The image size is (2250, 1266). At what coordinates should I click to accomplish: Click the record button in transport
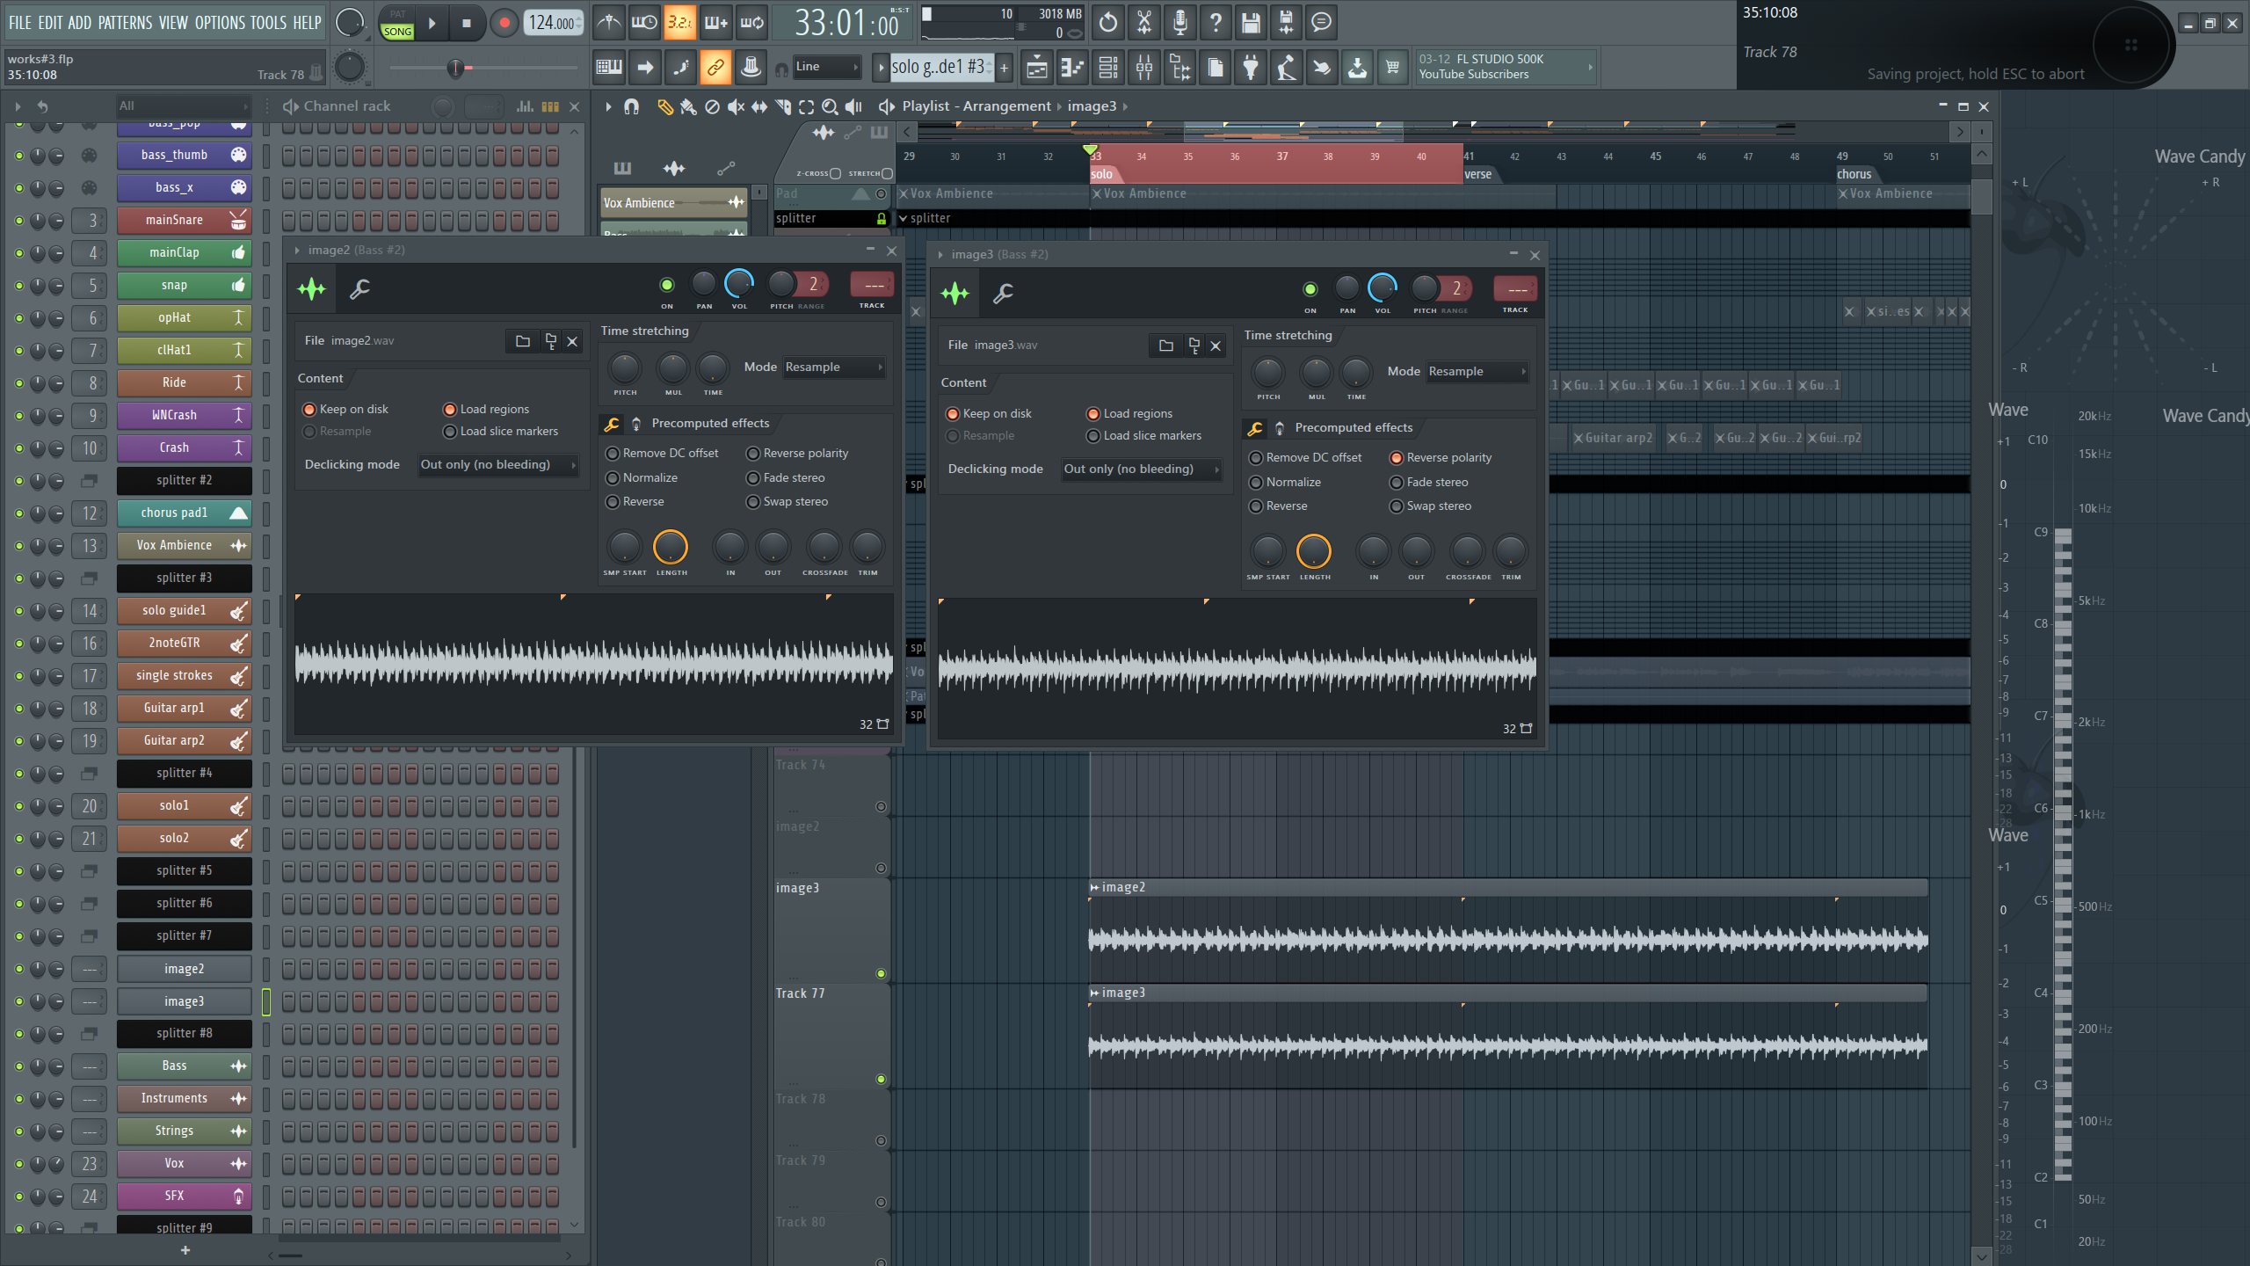[x=504, y=24]
